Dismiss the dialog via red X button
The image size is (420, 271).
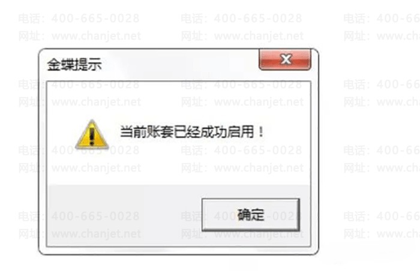(x=285, y=59)
